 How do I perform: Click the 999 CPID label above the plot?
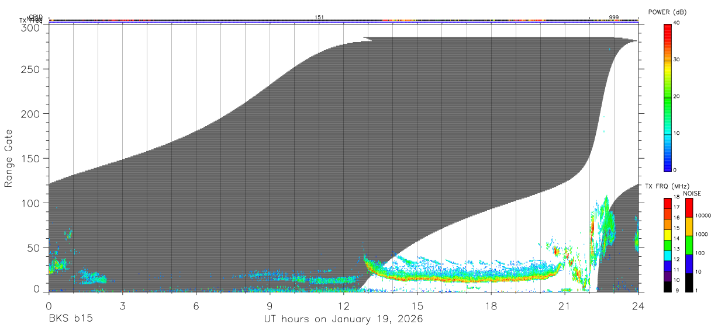614,18
